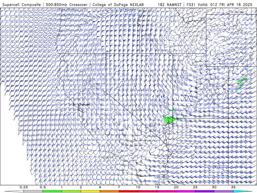Click 'College of DuPage NEXLAB' text
Viewport: 257px width, 193px height.
[x=118, y=5]
